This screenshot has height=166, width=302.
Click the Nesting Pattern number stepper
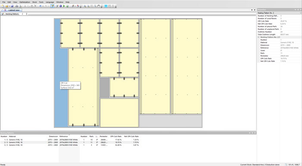click(x=27, y=14)
